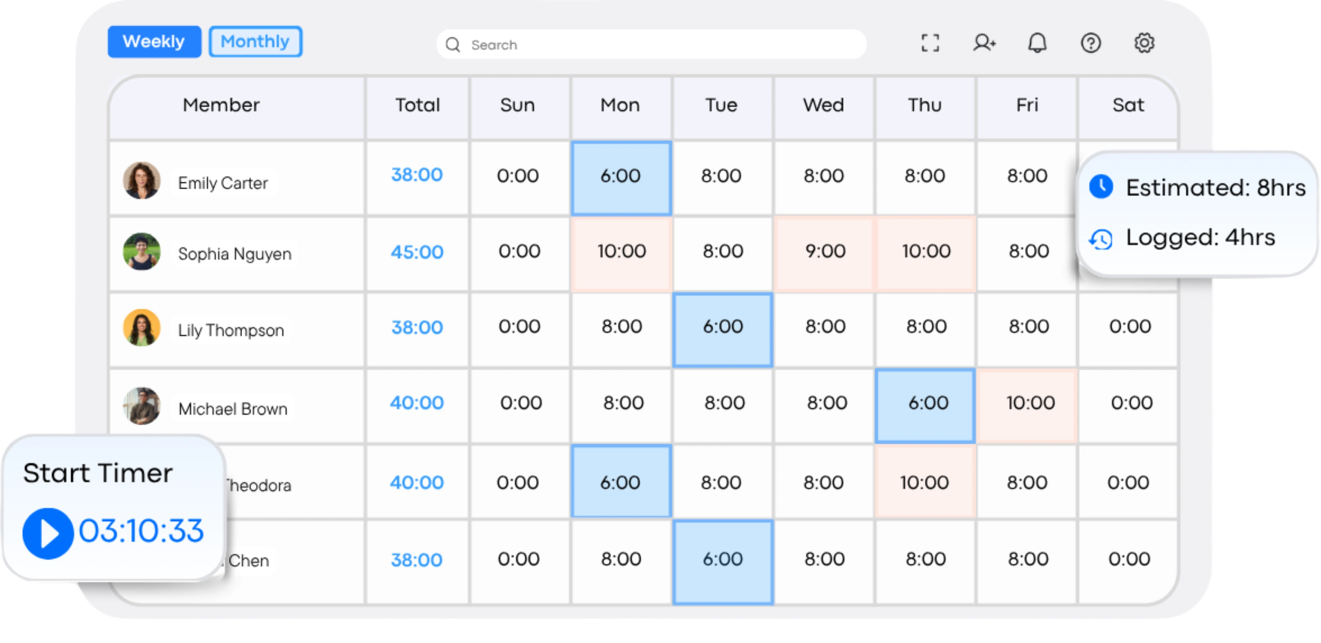Image resolution: width=1321 pixels, height=643 pixels.
Task: Select Emily Carter's avatar
Action: 141,181
